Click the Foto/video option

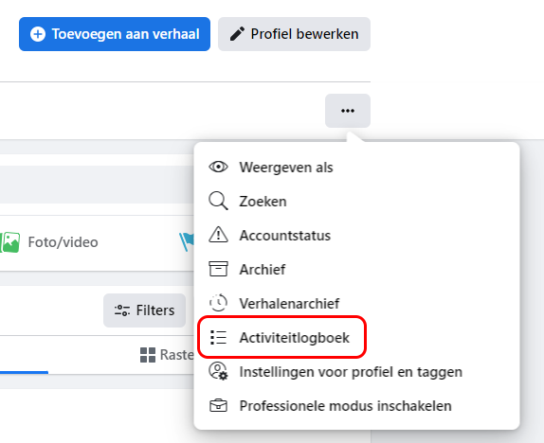tap(48, 242)
